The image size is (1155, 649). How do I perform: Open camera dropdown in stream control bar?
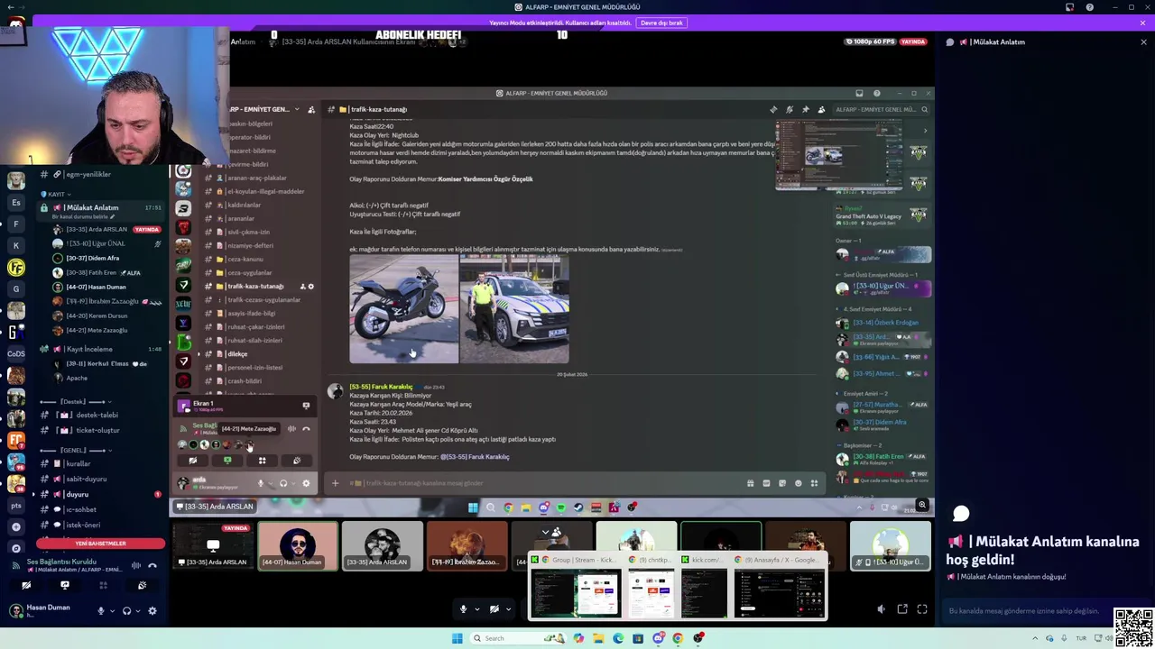pyautogui.click(x=507, y=609)
